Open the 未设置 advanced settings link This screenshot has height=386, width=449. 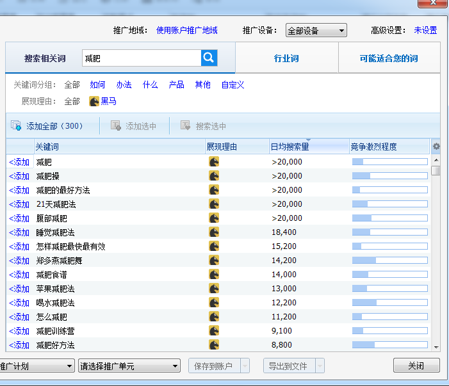[425, 30]
